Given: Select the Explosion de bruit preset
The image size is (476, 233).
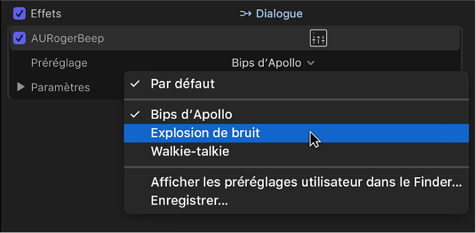Looking at the screenshot, I should click(205, 133).
